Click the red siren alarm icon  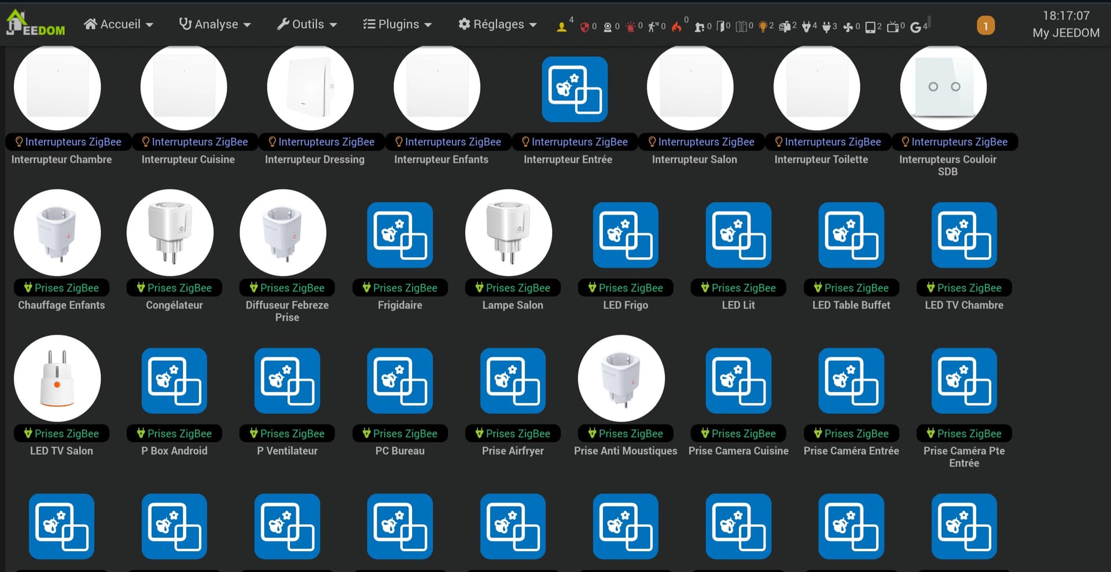[630, 26]
